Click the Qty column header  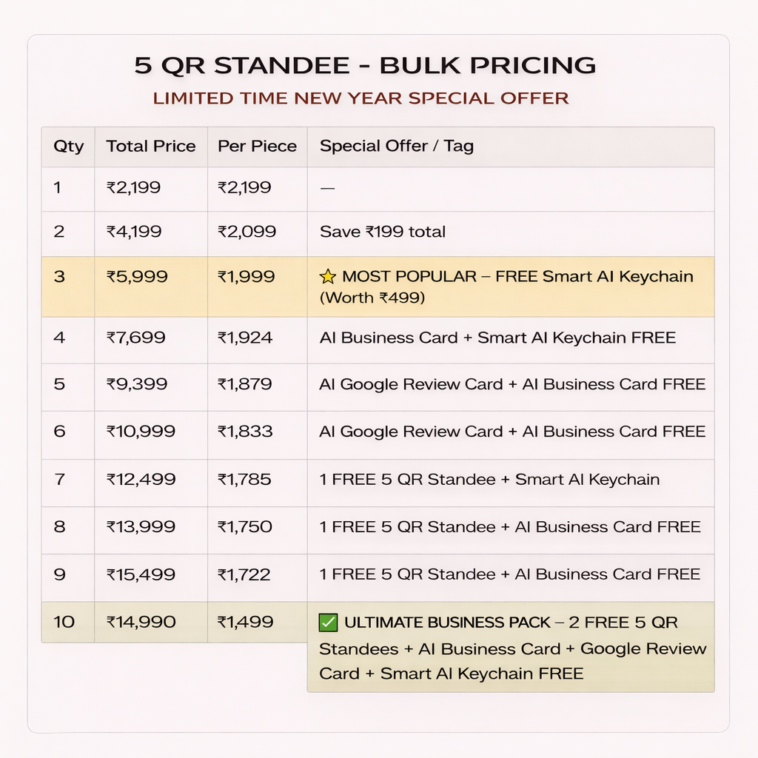click(x=68, y=147)
